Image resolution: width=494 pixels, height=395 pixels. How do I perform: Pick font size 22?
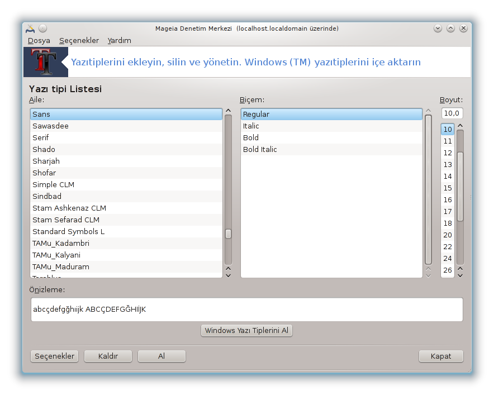(x=448, y=247)
